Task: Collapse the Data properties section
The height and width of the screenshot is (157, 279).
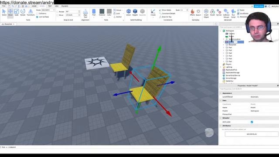Action: [x=221, y=100]
